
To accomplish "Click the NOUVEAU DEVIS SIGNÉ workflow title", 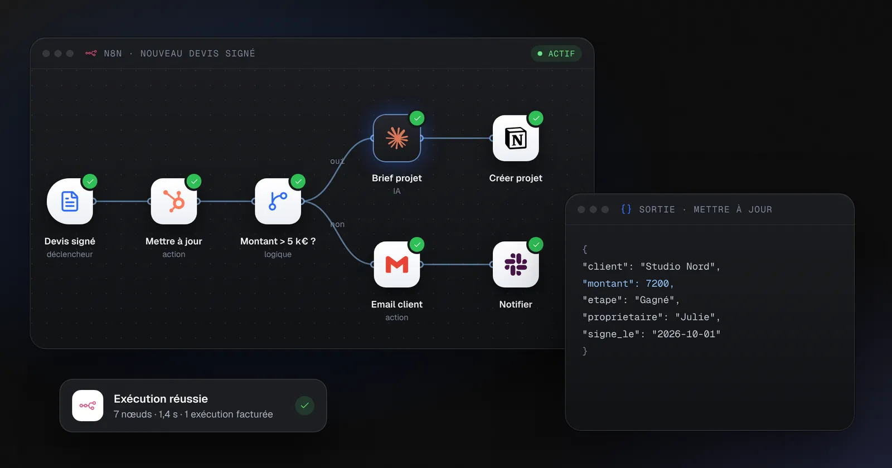I will point(198,53).
